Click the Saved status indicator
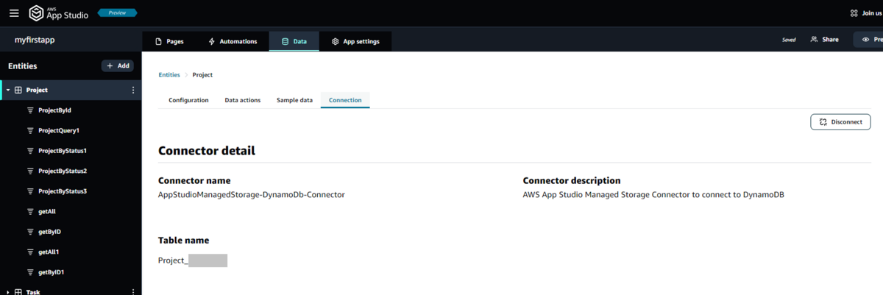 click(788, 40)
